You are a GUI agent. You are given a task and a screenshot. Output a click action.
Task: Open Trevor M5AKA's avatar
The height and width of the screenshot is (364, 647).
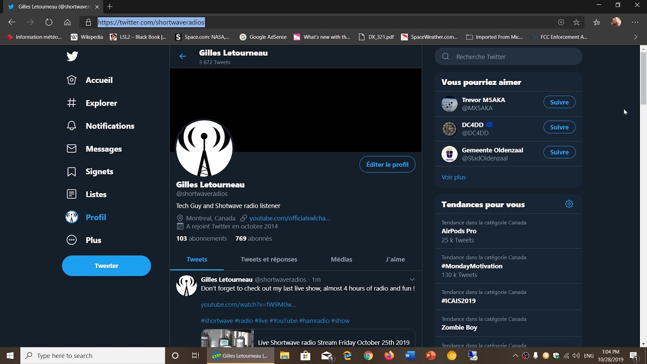point(449,104)
